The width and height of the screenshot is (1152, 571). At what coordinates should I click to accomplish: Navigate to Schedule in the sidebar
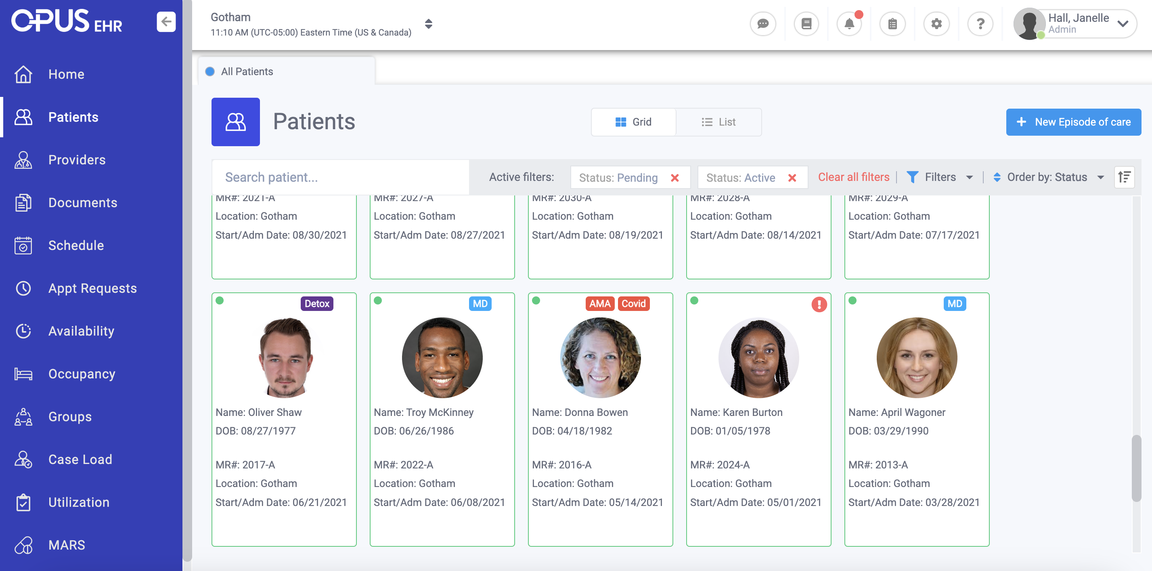75,245
